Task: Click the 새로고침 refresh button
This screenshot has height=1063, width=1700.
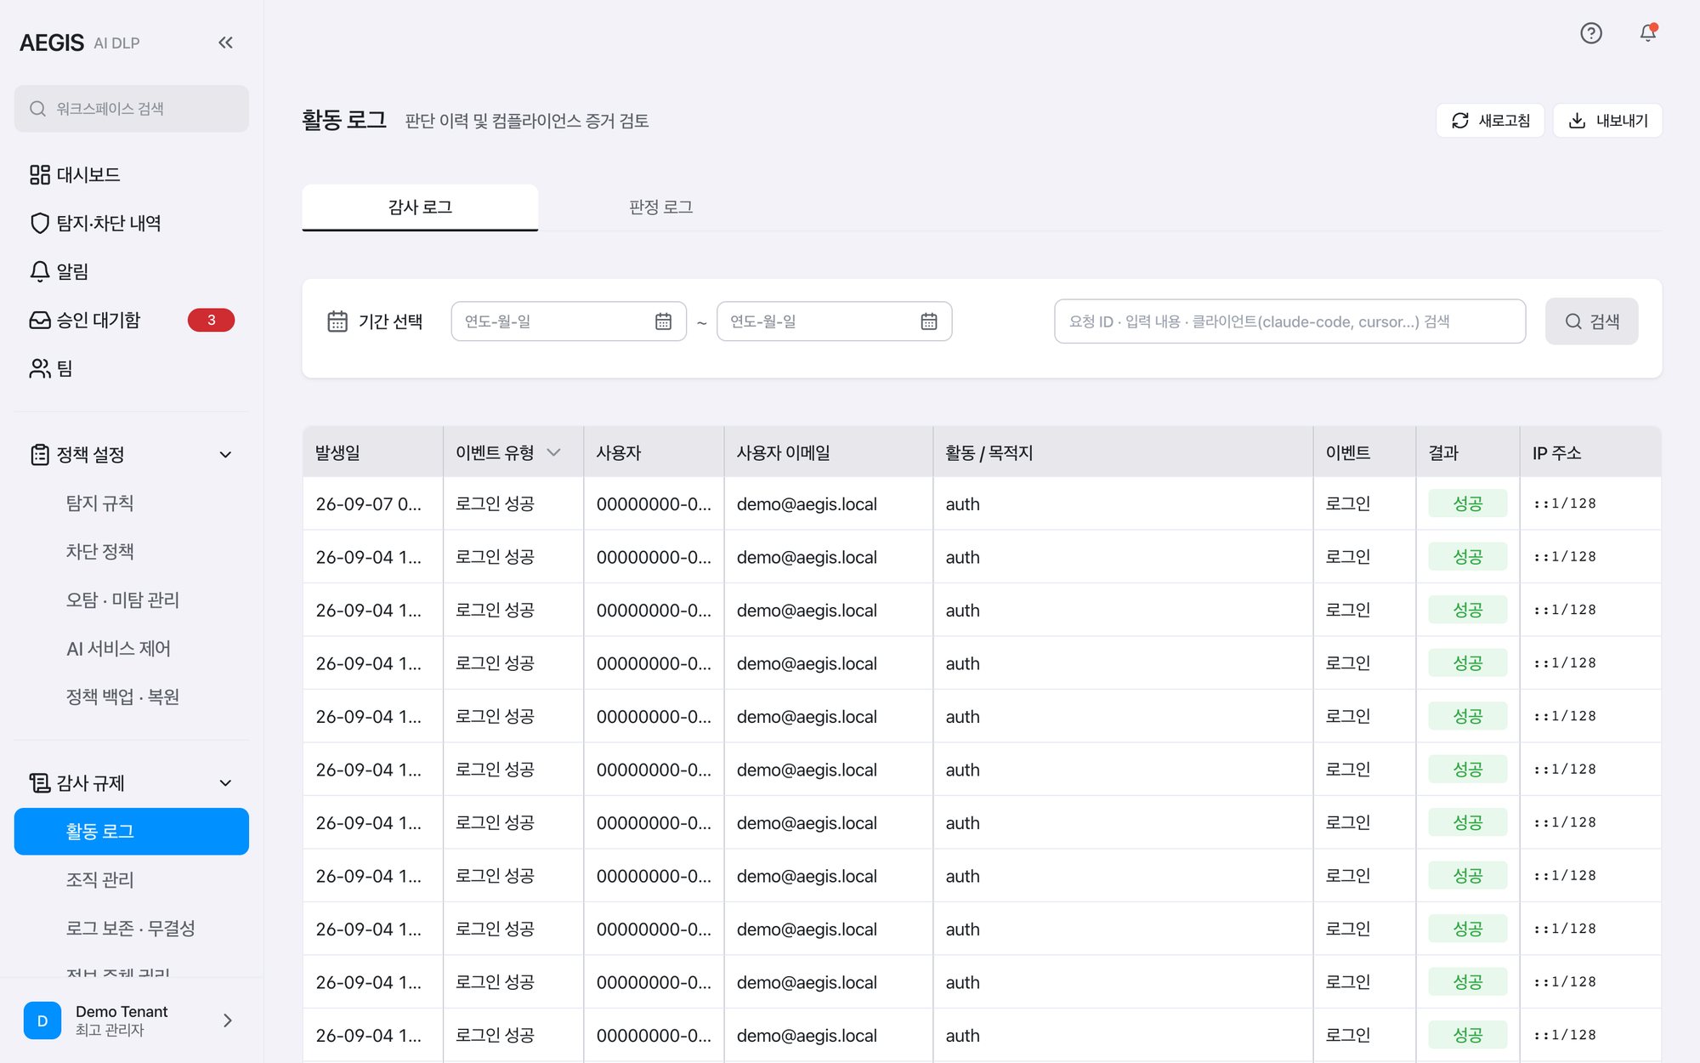Action: click(x=1490, y=121)
